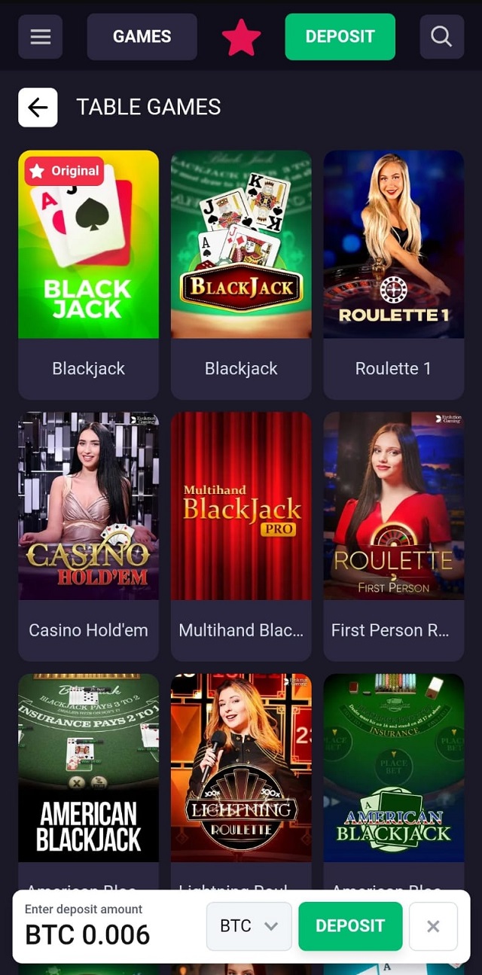Image resolution: width=482 pixels, height=975 pixels.
Task: Dismiss the deposit bar with X icon
Action: [x=433, y=926]
